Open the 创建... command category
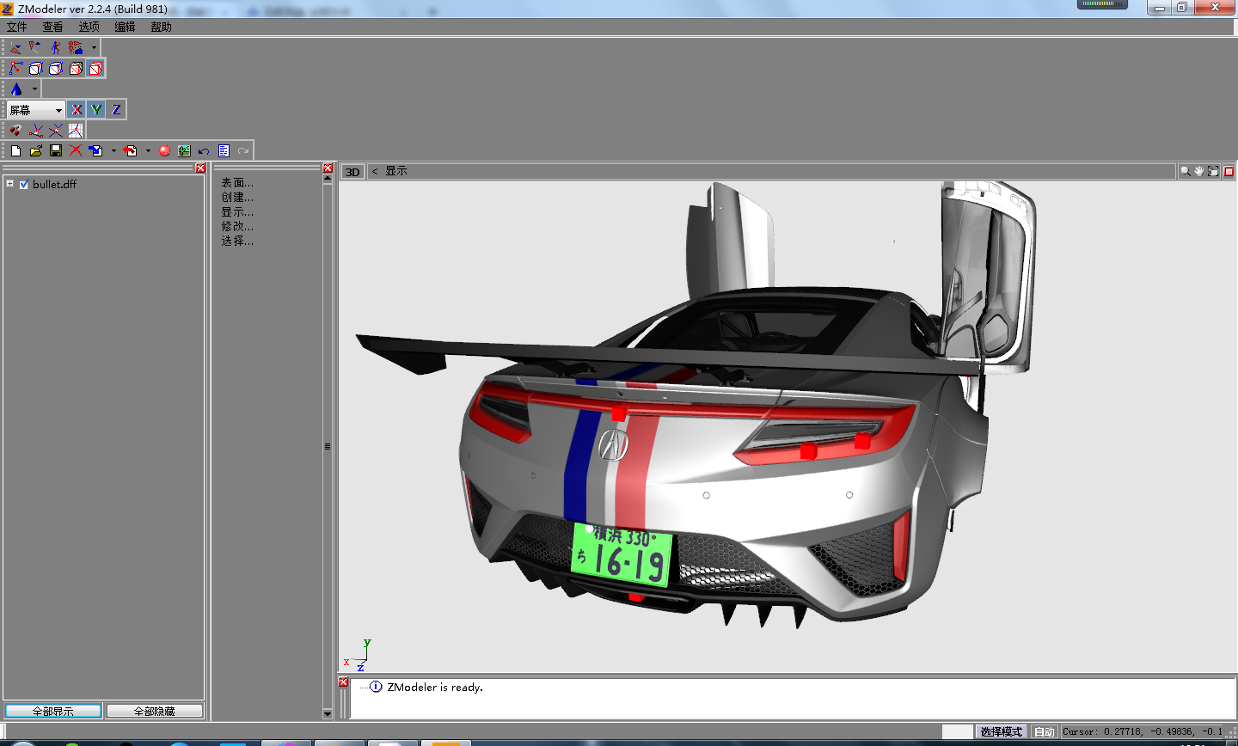Screen dimensions: 1238x746 pyautogui.click(x=236, y=197)
